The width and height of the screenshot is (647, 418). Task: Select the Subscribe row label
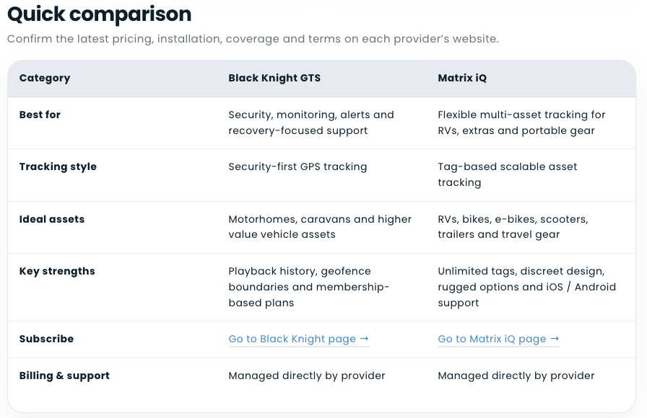coord(46,339)
